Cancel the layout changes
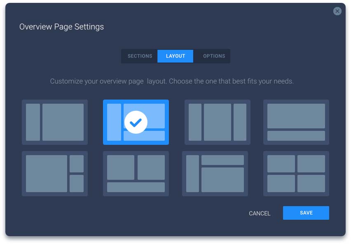The height and width of the screenshot is (244, 351). [x=260, y=214]
